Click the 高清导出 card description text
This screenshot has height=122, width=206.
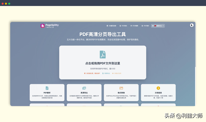pyautogui.click(x=84, y=97)
